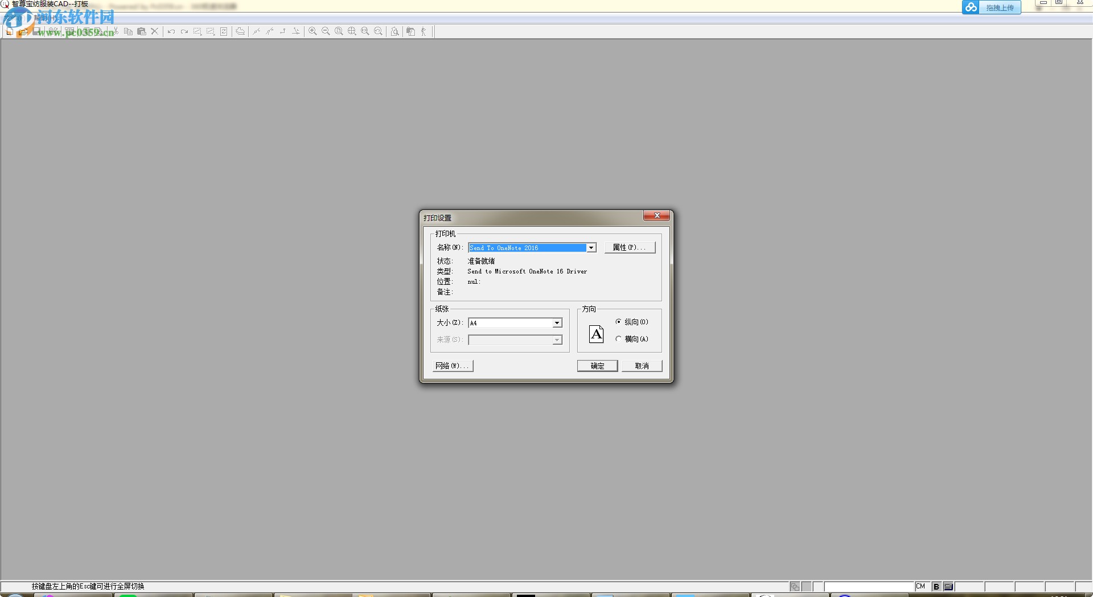Confirm print settings with 确定

pos(597,366)
